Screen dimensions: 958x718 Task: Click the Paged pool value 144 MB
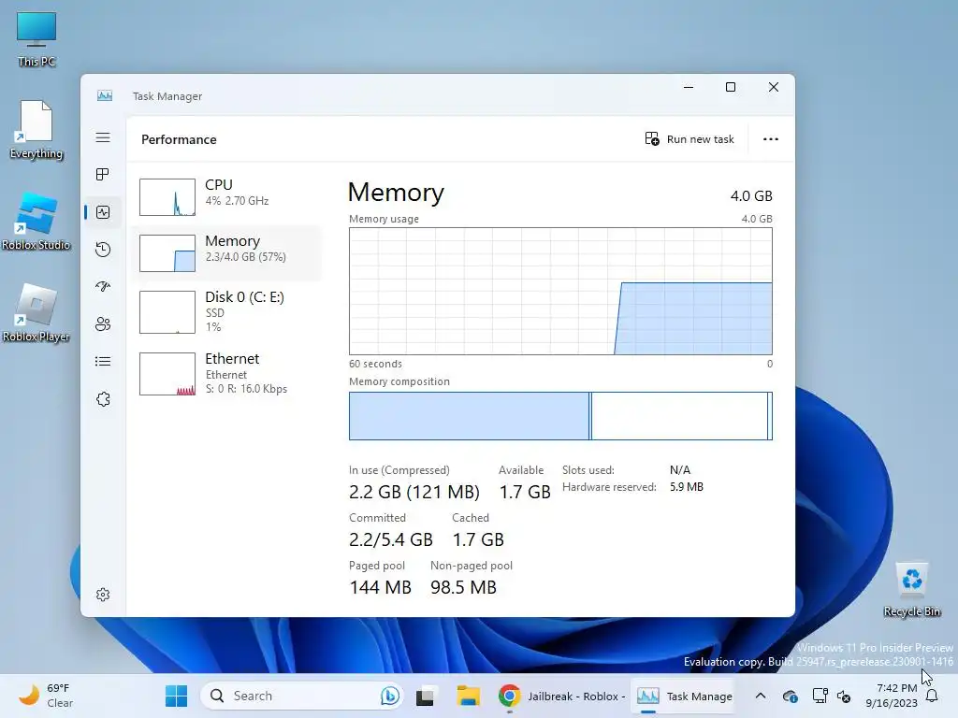pos(380,587)
